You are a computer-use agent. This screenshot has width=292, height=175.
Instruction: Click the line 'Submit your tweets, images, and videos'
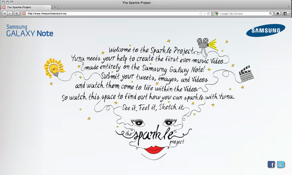tap(154, 78)
